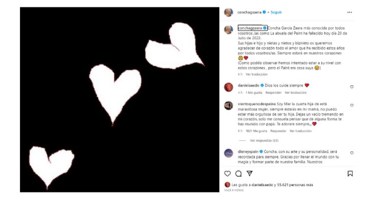Click the black hearts post image

pos(119,99)
